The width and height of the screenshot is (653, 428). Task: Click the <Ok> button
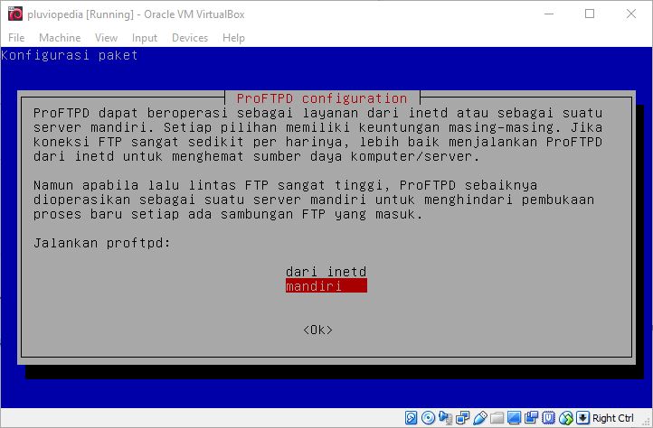pyautogui.click(x=317, y=330)
